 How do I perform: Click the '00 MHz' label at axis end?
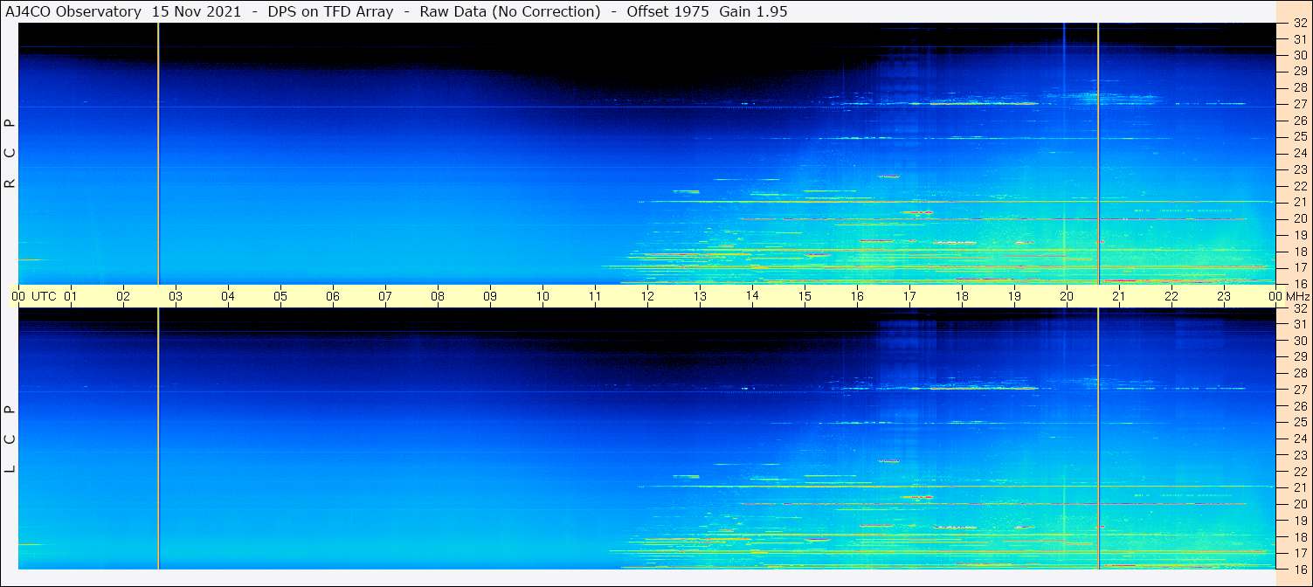tap(1289, 296)
